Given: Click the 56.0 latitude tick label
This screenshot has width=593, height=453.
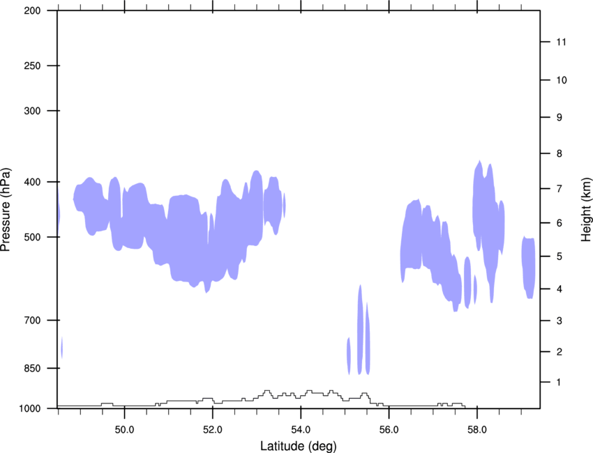Looking at the screenshot, I should pos(389,430).
